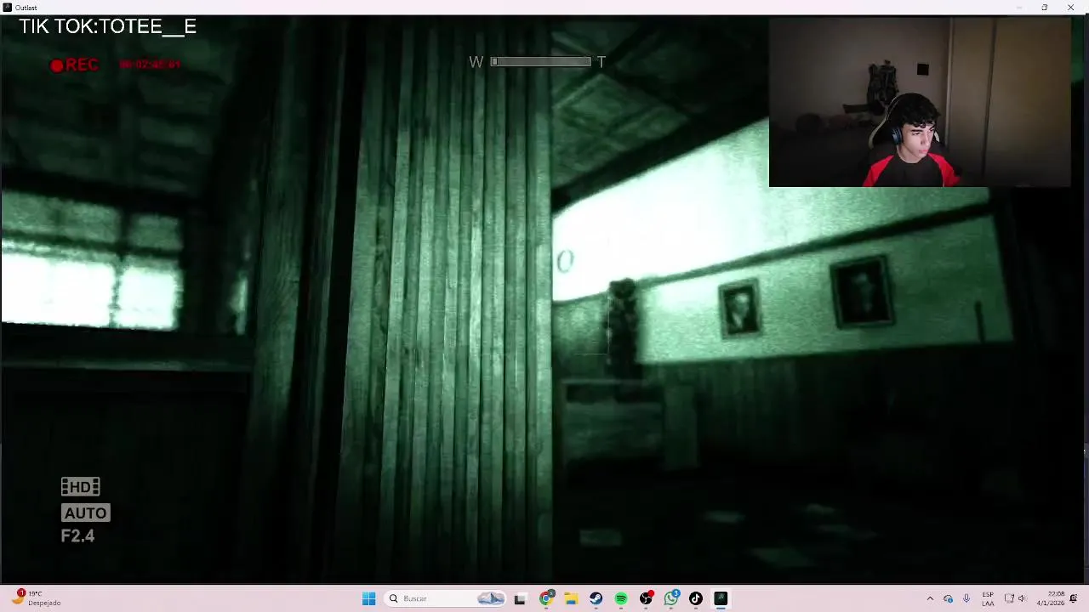
Task: Click the HD camcorder badge
Action: pyautogui.click(x=80, y=487)
